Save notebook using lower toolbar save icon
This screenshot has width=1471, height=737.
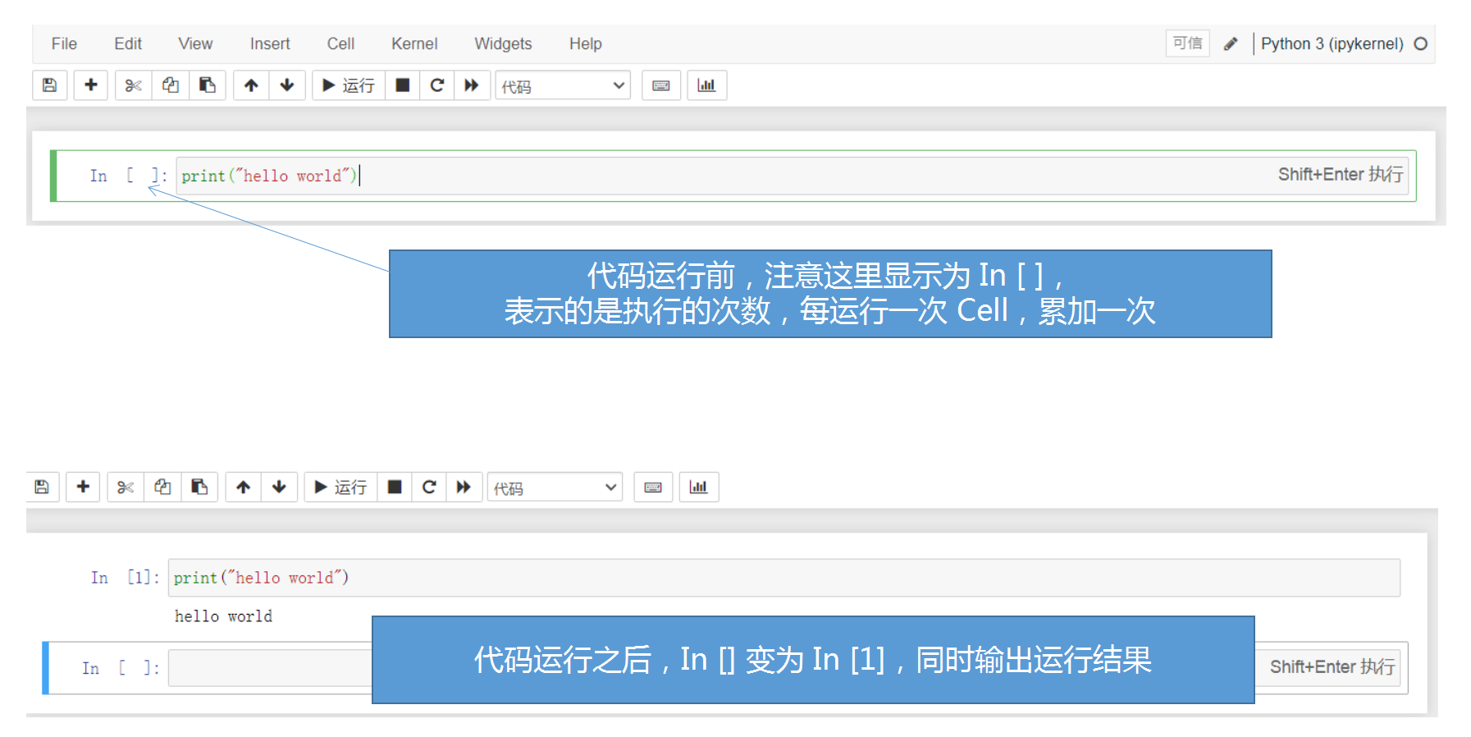(x=42, y=488)
